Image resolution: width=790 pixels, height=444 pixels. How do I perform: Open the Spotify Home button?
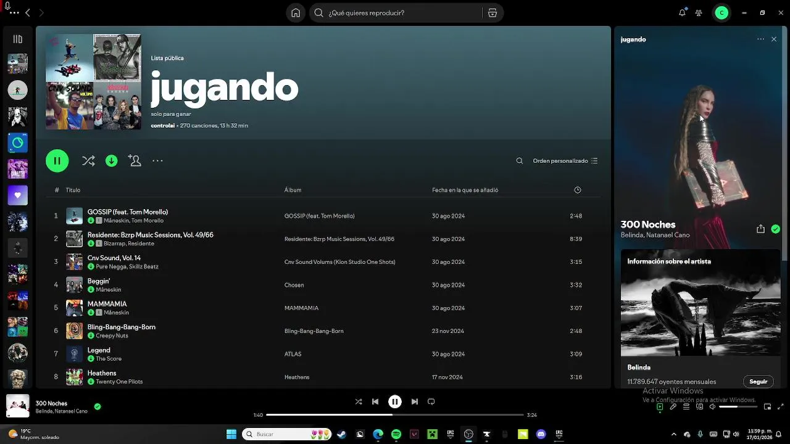pyautogui.click(x=296, y=13)
